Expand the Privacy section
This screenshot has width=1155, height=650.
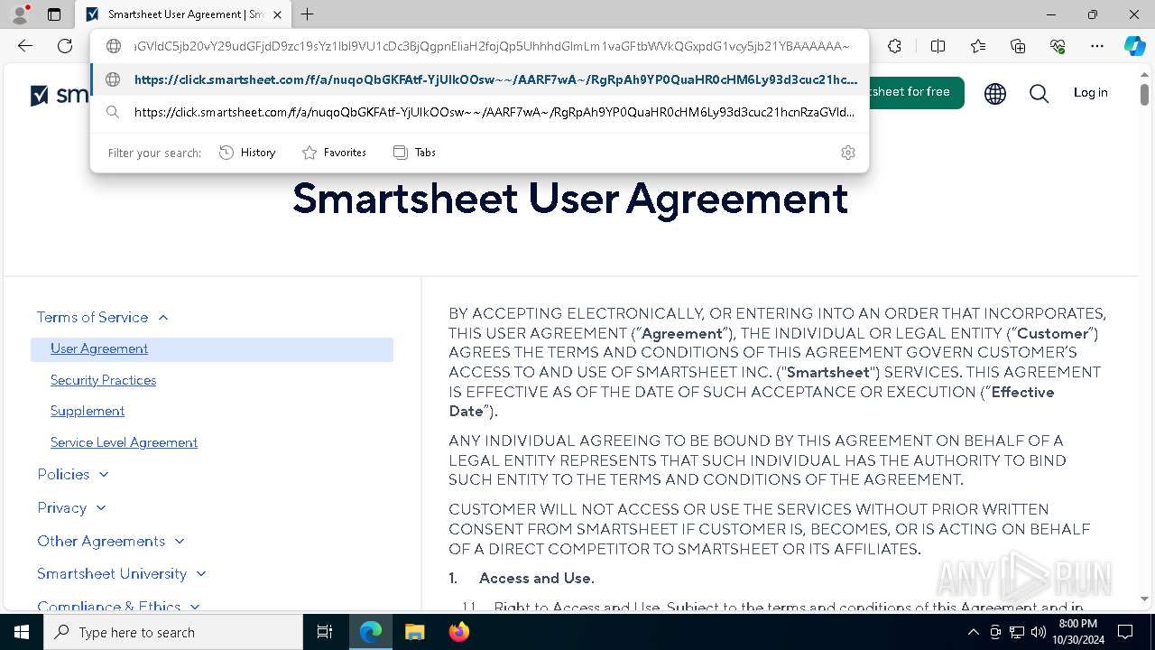tap(71, 507)
